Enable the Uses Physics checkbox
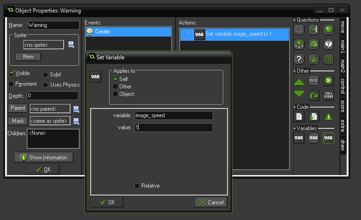 click(x=46, y=85)
